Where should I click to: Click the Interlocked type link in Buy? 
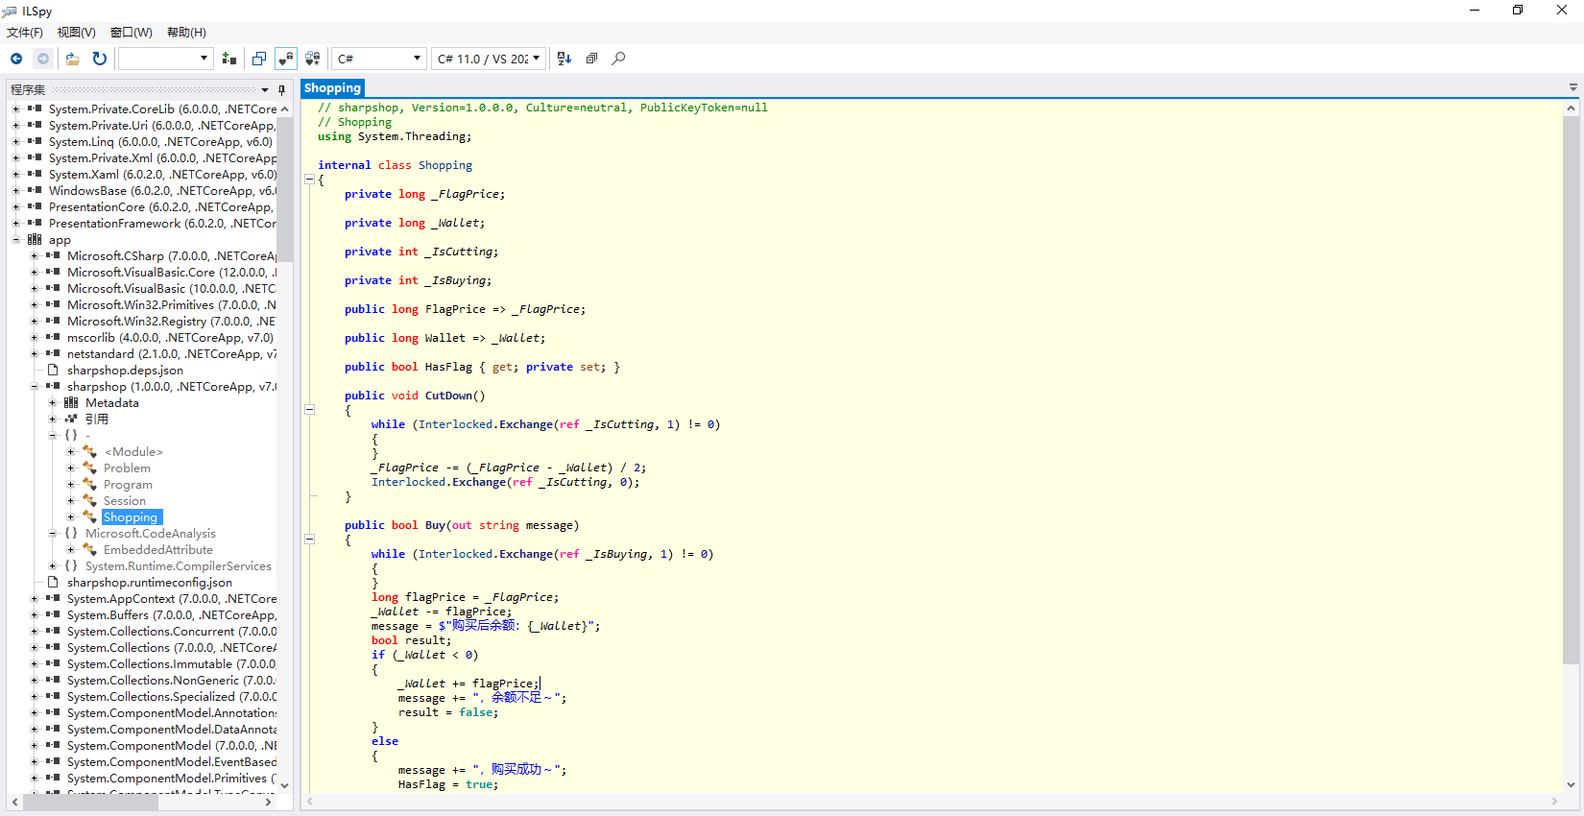456,554
